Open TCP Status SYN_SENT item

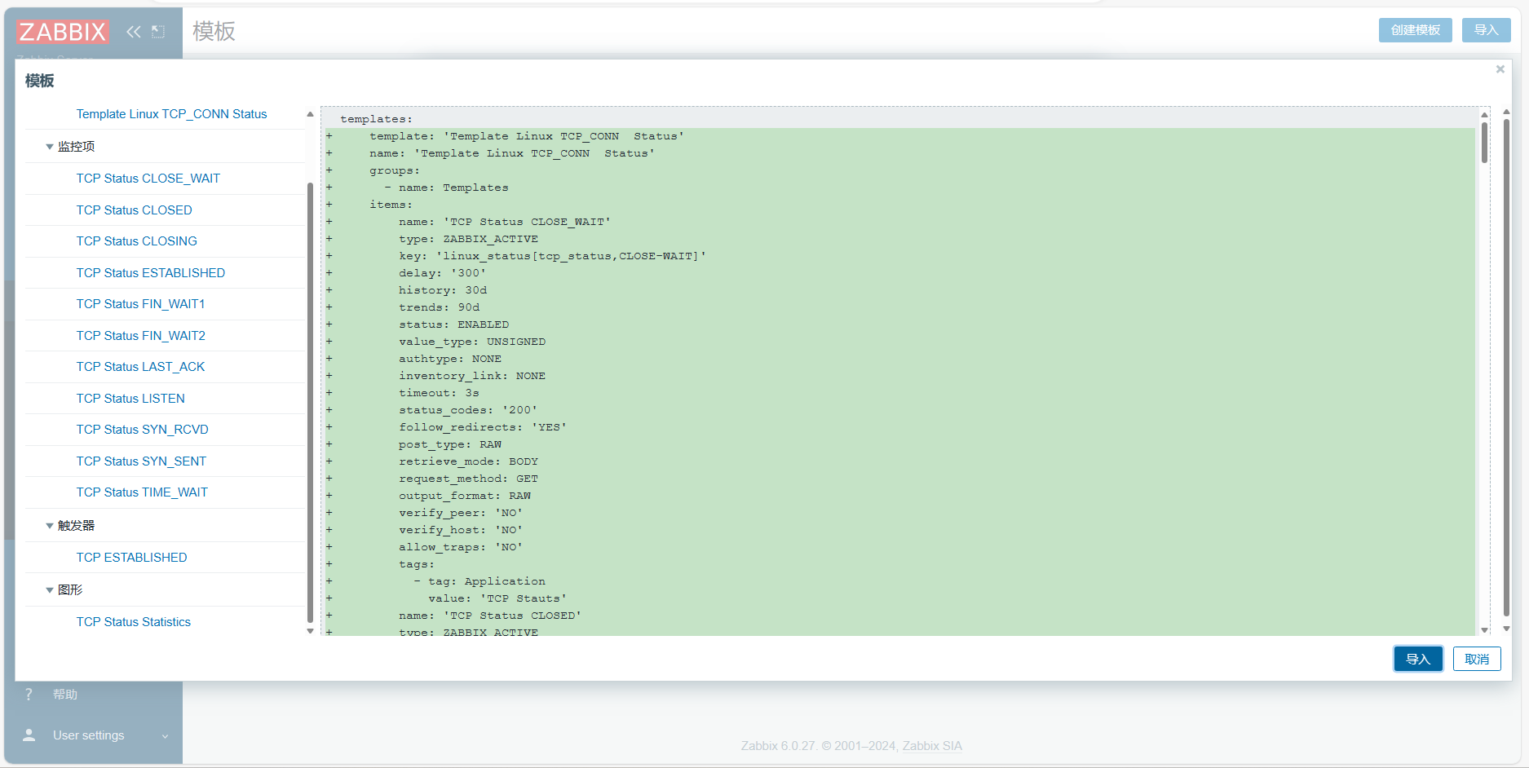[142, 461]
